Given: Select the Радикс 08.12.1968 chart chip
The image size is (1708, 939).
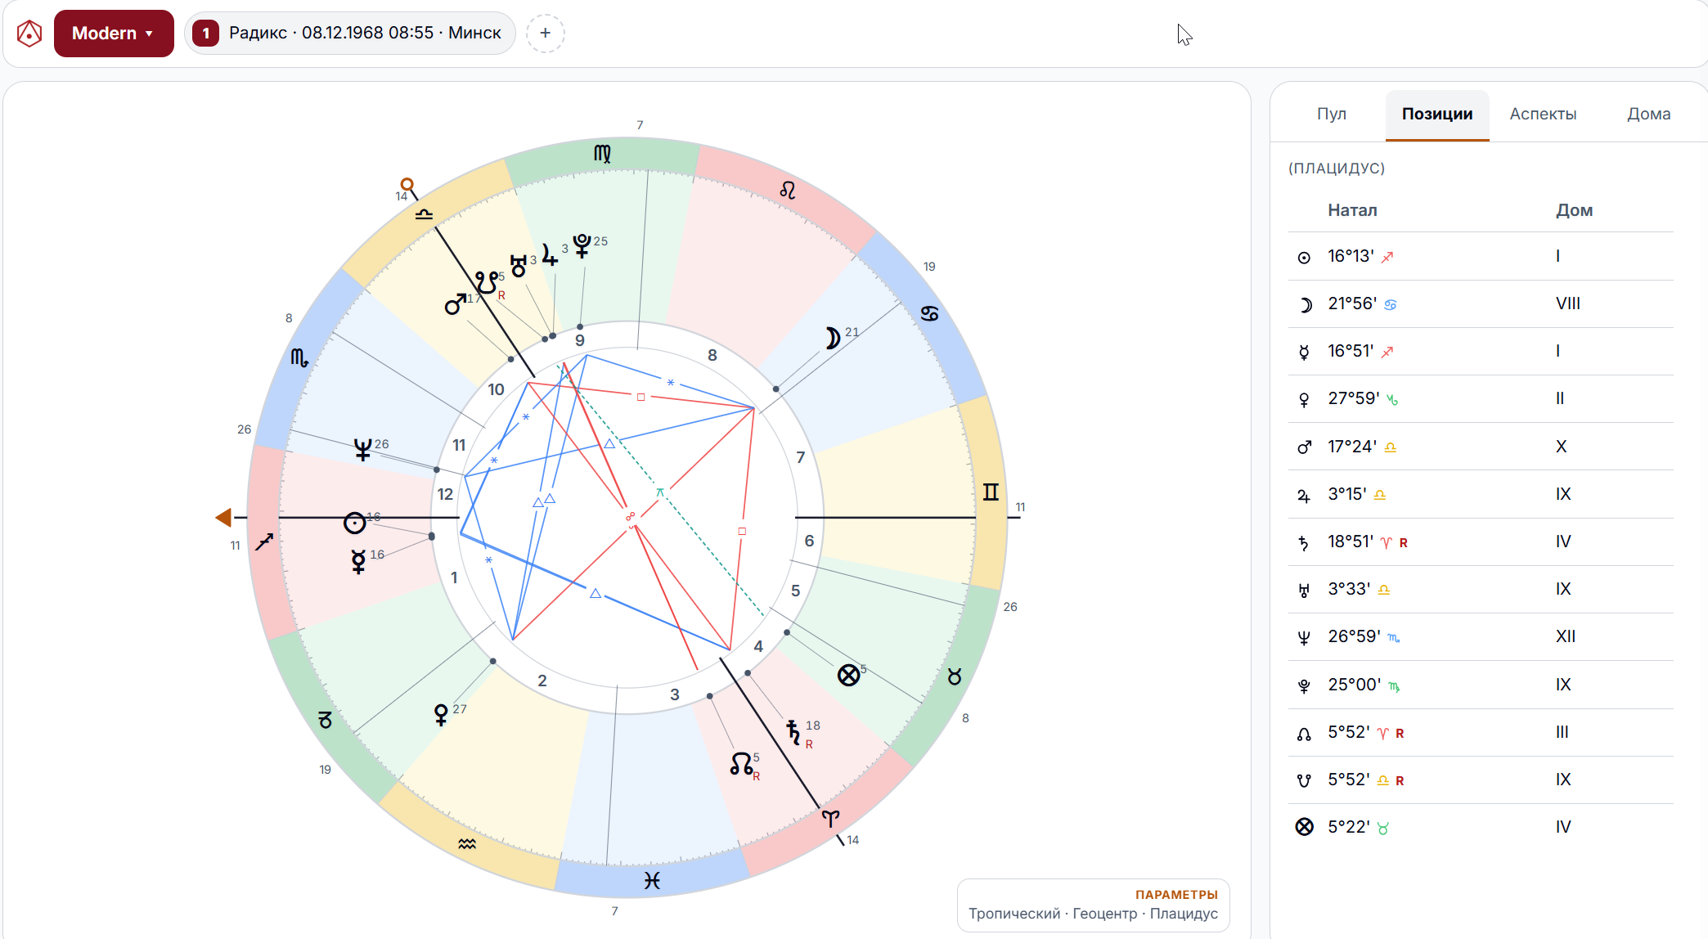Looking at the screenshot, I should 350,34.
